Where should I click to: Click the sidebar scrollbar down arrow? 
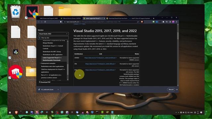(x=68, y=80)
